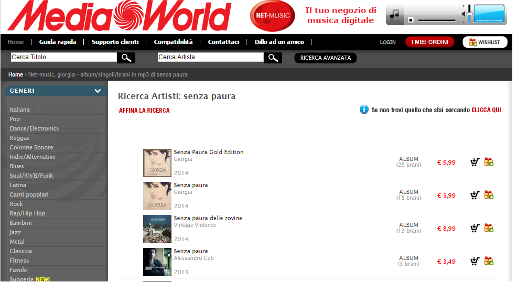Image resolution: width=517 pixels, height=282 pixels.
Task: Select the Soul/R'n'B/Funk genre
Action: pos(31,176)
